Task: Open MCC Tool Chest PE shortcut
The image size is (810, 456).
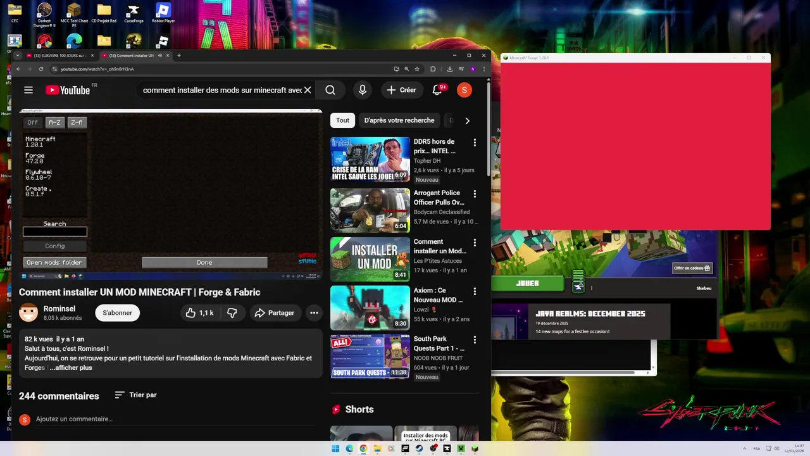Action: pyautogui.click(x=74, y=15)
